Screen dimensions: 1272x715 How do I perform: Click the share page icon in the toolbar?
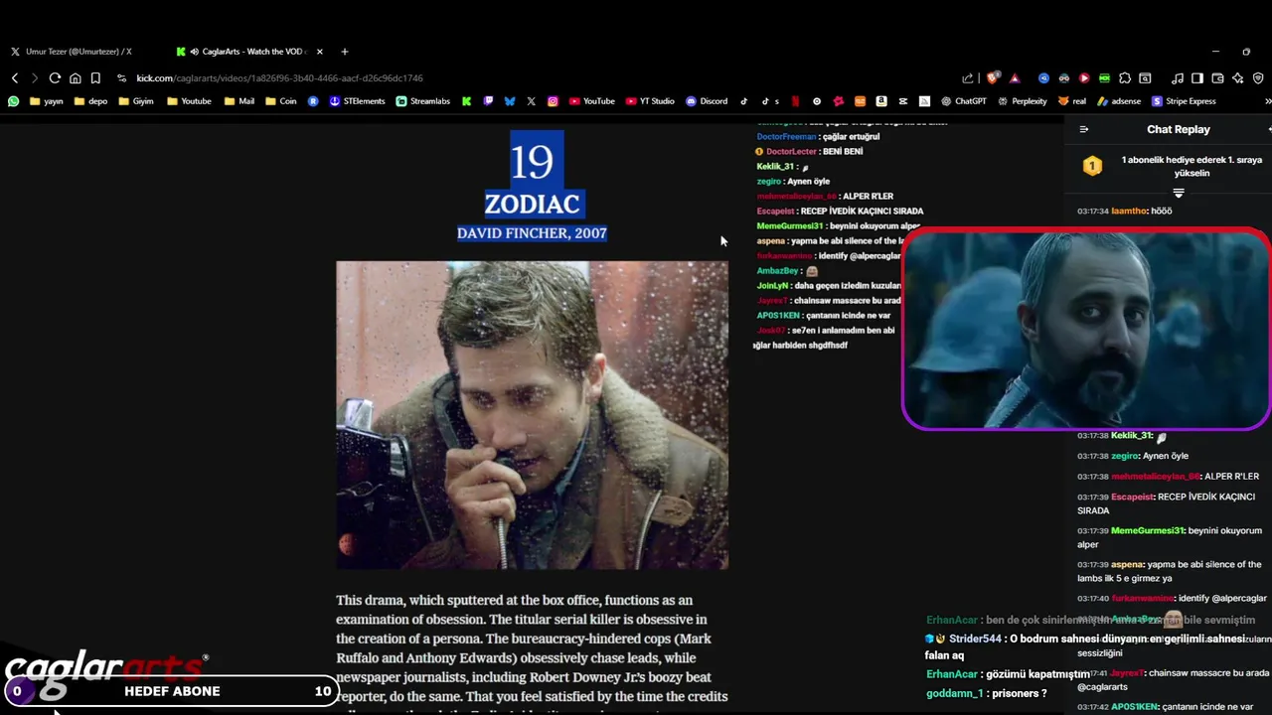pyautogui.click(x=968, y=78)
